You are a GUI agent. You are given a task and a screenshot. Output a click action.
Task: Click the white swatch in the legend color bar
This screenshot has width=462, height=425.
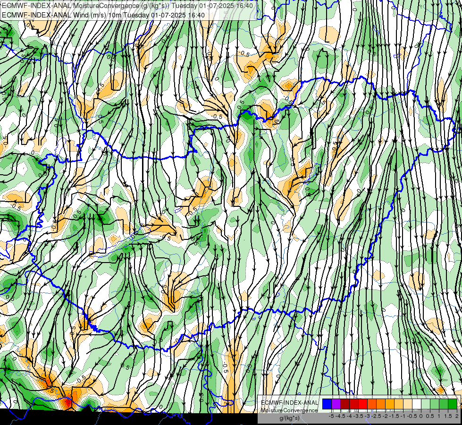coord(417,404)
